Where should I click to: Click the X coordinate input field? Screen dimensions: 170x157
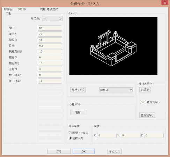(107, 135)
